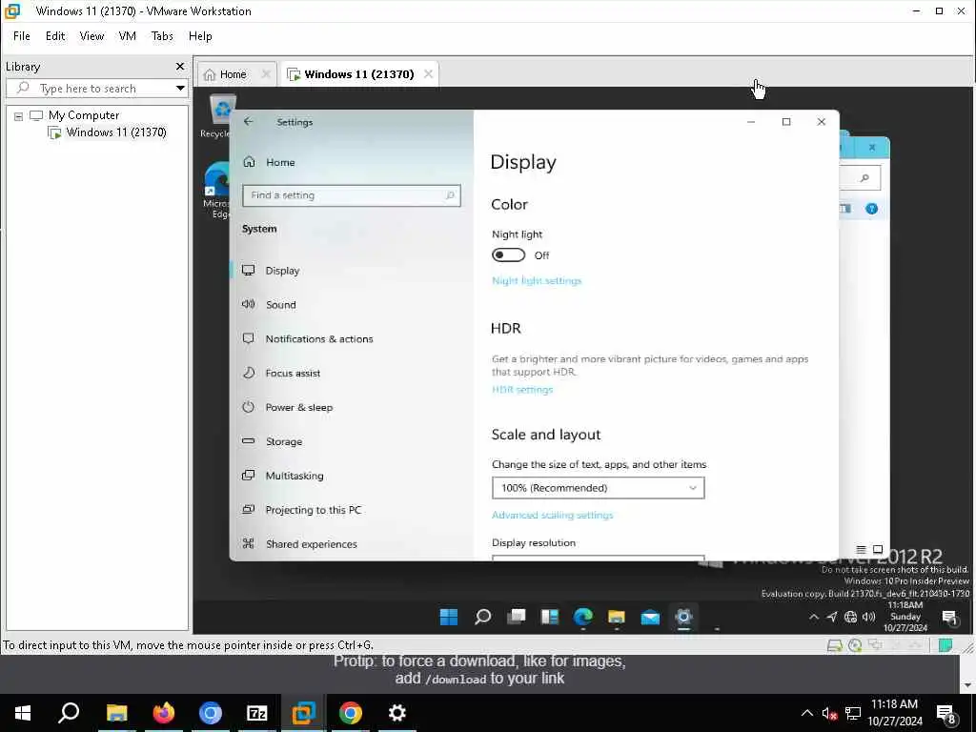Open host Windows Start menu
Screen dimensions: 976x732
pos(23,713)
